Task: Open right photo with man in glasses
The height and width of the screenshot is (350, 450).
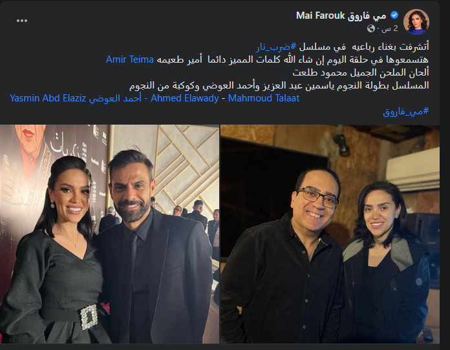Action: (330, 234)
